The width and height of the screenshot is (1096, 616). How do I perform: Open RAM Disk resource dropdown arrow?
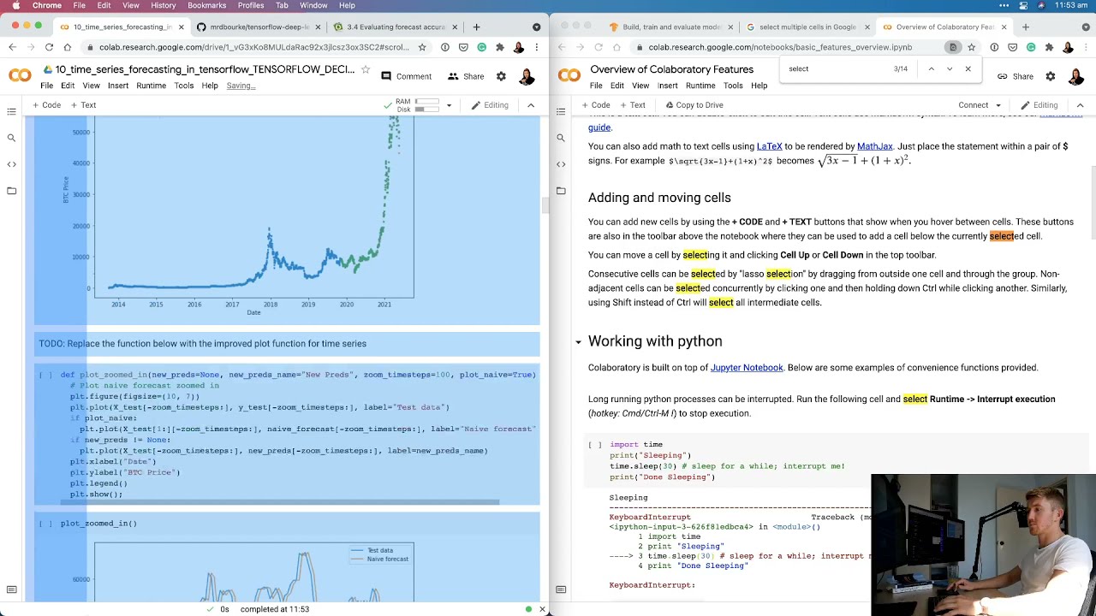(x=449, y=105)
